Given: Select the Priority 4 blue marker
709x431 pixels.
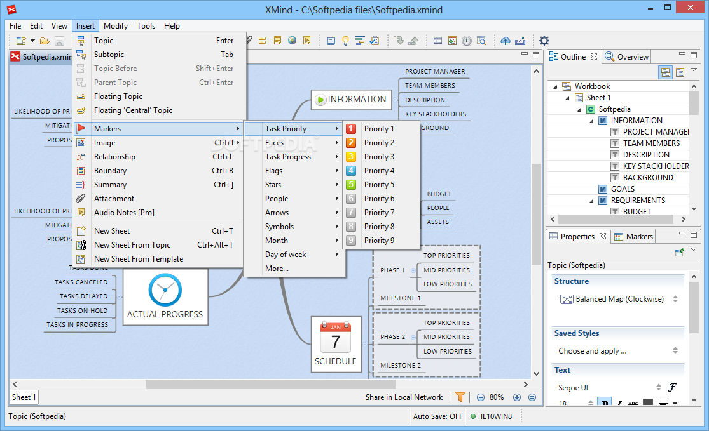Looking at the screenshot, I should pos(351,171).
